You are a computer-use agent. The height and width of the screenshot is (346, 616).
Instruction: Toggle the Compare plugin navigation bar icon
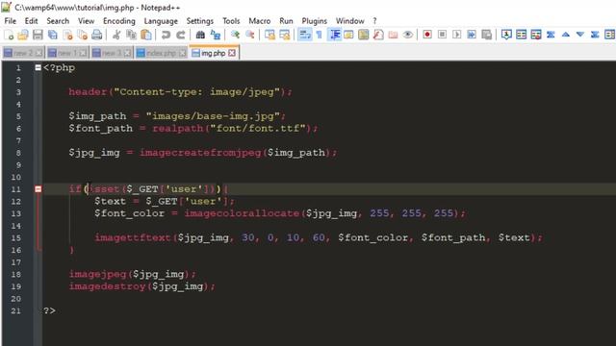pos(609,35)
